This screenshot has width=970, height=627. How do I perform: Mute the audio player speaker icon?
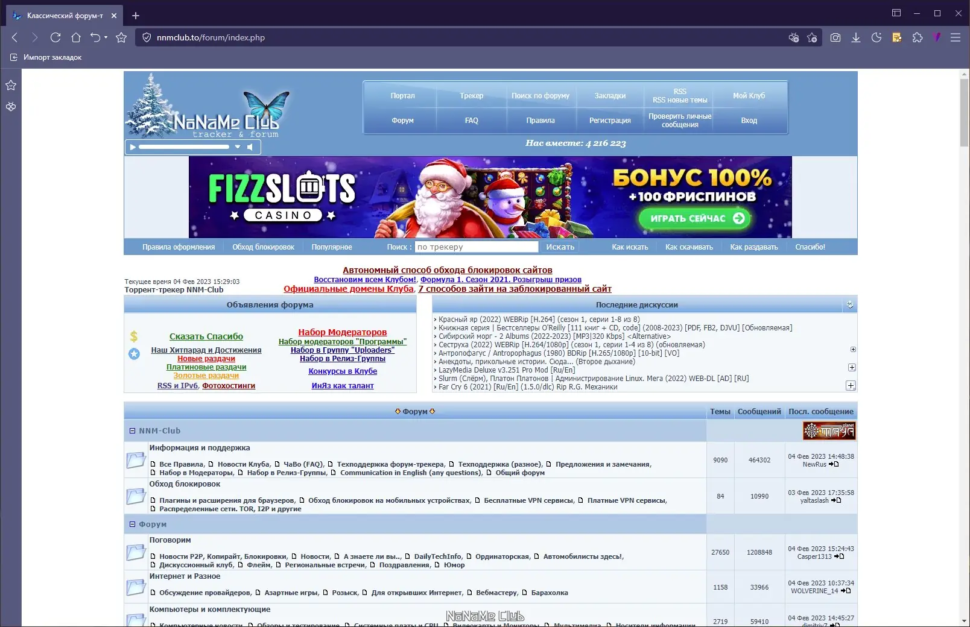[251, 147]
